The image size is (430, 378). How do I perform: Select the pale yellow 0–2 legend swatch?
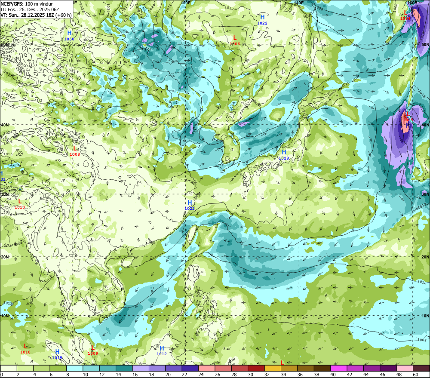coord(9,369)
